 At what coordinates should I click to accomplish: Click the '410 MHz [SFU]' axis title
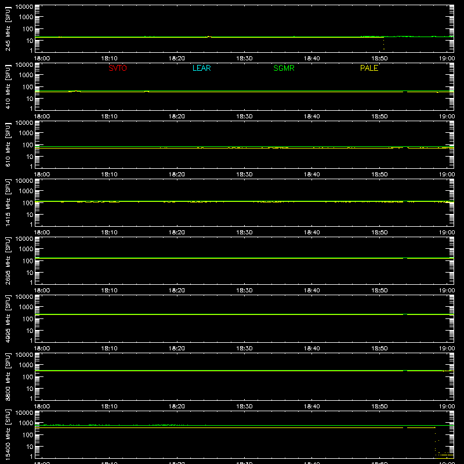tap(8, 86)
